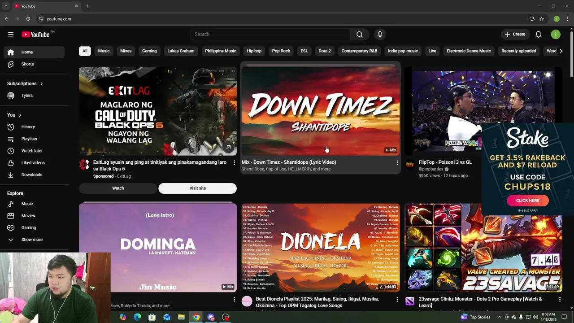Open options for the Dominga mix
Screen dimensions: 574x323
[x=234, y=299]
